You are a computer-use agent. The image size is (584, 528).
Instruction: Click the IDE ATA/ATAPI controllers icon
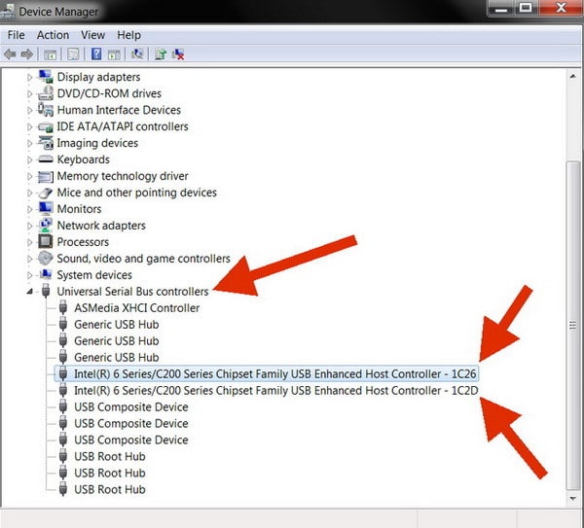46,126
